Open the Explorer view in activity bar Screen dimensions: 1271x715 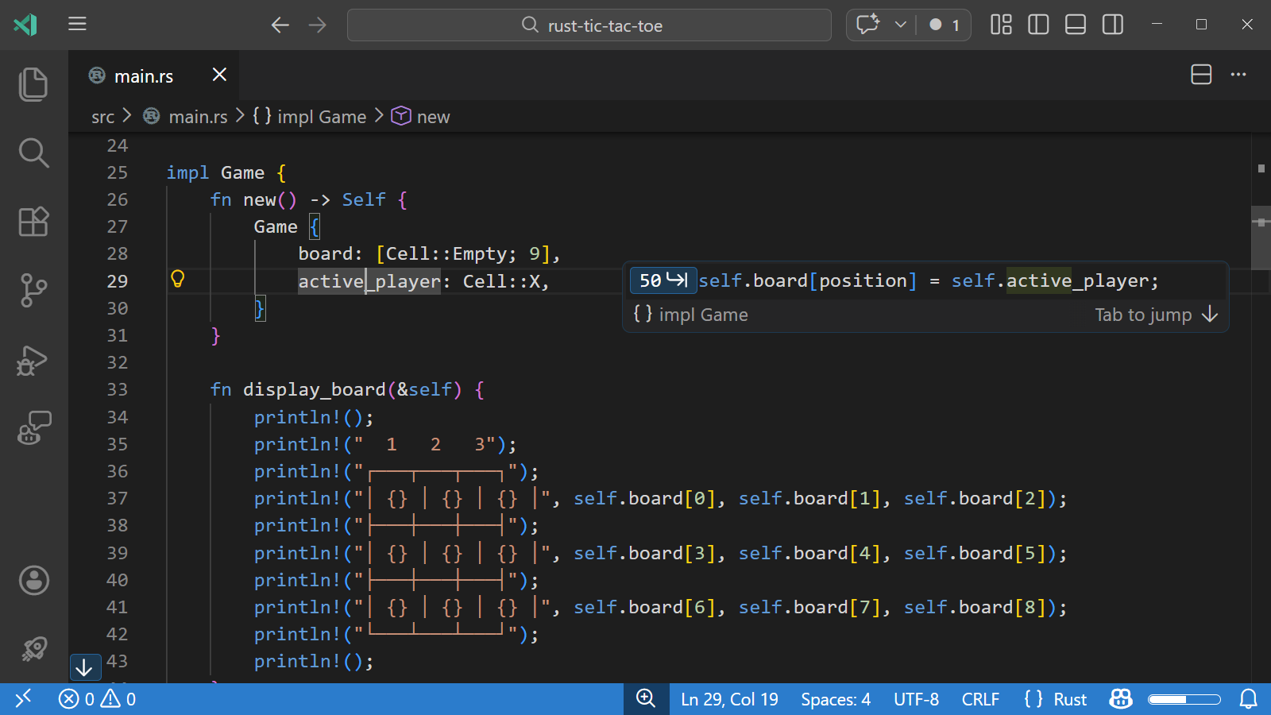click(33, 84)
